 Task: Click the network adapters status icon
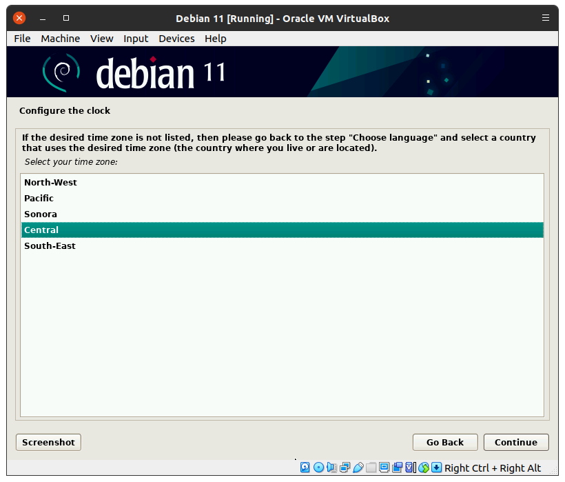345,468
